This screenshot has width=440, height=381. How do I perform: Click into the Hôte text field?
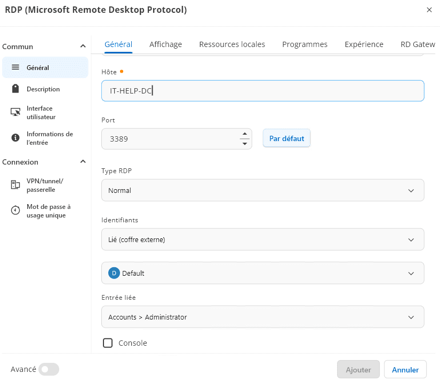262,91
